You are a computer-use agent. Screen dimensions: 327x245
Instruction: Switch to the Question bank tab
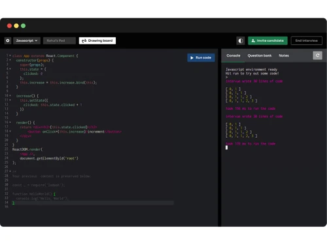click(260, 56)
